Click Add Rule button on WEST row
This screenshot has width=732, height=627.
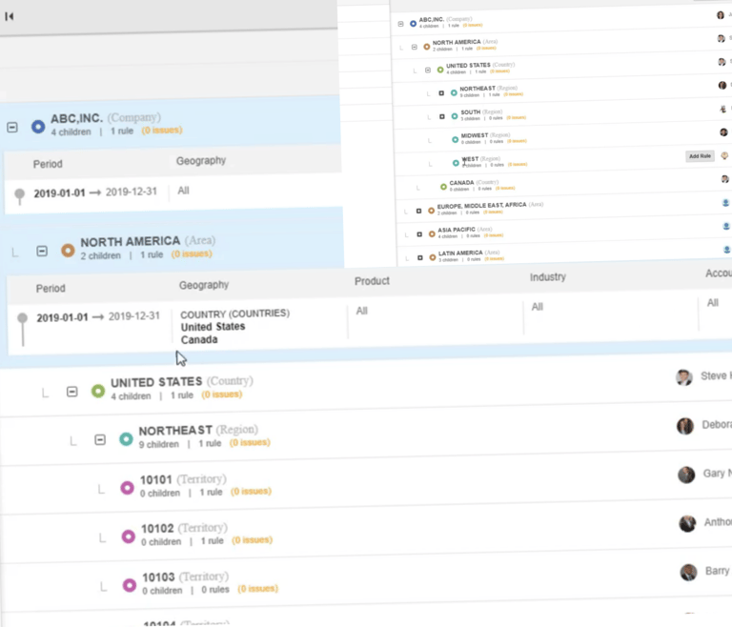[x=700, y=156]
